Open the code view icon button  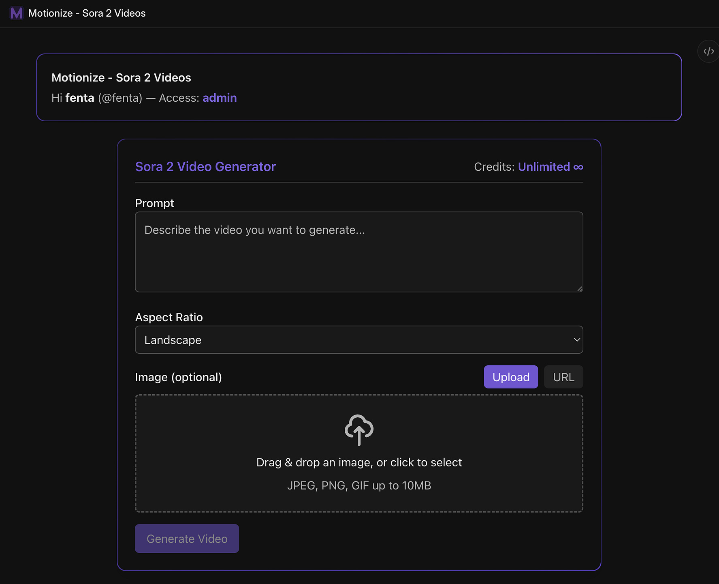708,52
